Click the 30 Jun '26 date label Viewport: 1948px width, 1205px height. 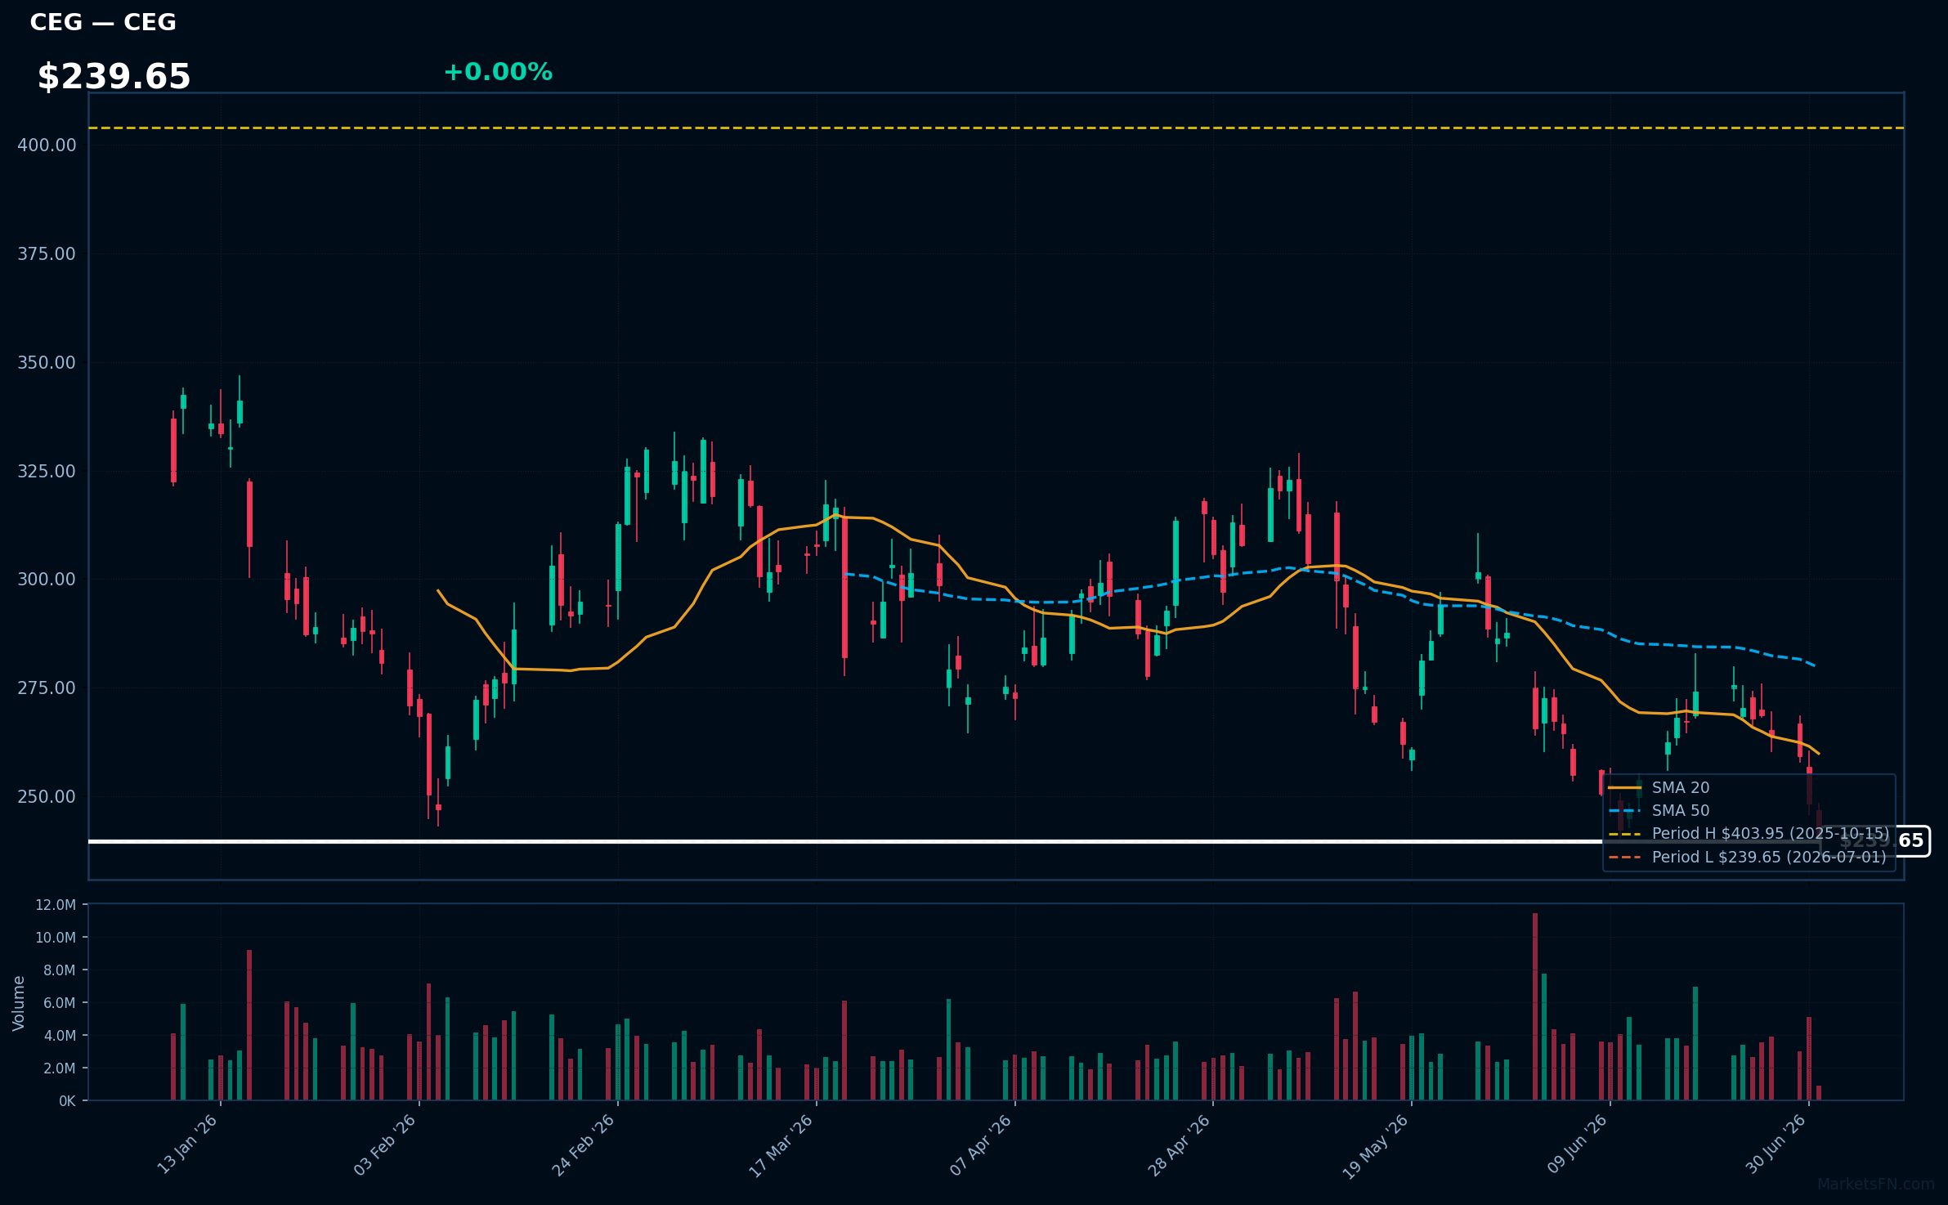(x=1776, y=1145)
